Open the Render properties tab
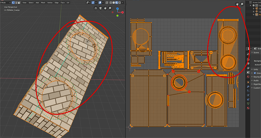The image size is (261, 138). [x=248, y=59]
